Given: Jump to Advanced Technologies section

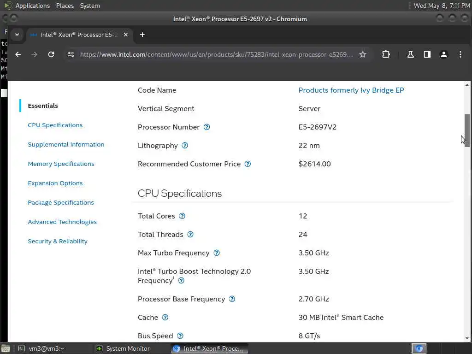Looking at the screenshot, I should point(62,222).
